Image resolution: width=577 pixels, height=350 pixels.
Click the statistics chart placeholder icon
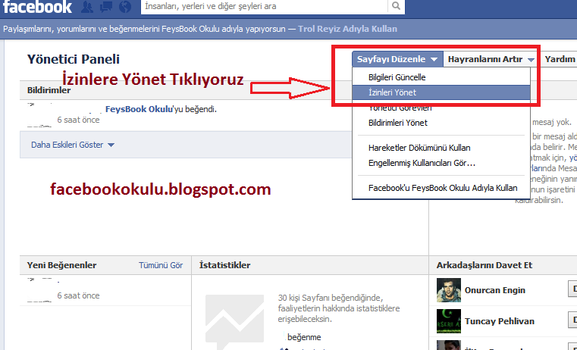click(234, 322)
